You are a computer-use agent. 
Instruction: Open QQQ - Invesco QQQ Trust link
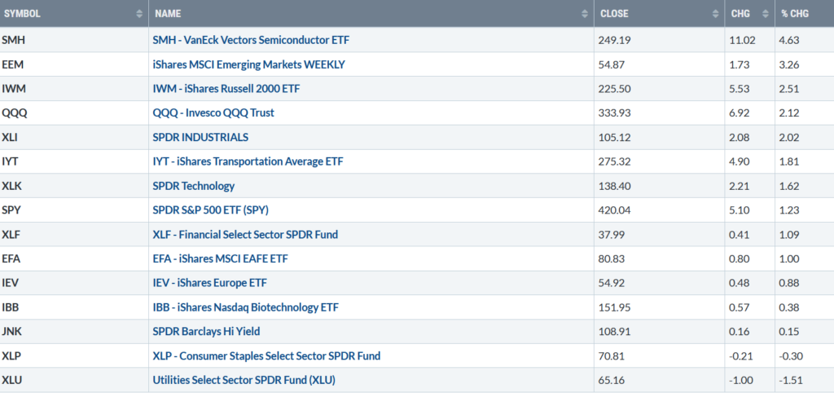tap(214, 113)
